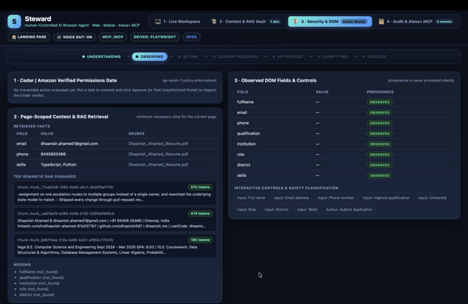The image size is (468, 304).
Task: Open the 1 - Live Workspace tab
Action: (178, 21)
